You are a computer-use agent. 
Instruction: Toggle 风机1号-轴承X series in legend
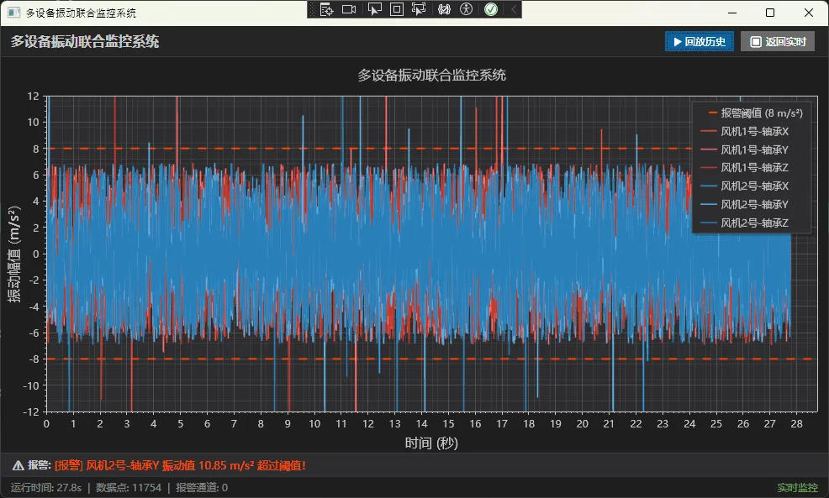(x=754, y=131)
